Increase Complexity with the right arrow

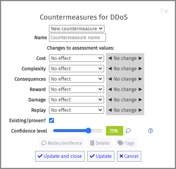[140, 69]
